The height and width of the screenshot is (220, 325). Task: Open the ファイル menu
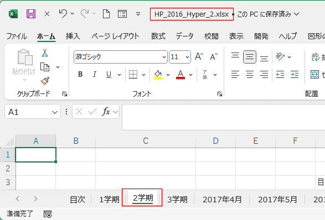(17, 36)
